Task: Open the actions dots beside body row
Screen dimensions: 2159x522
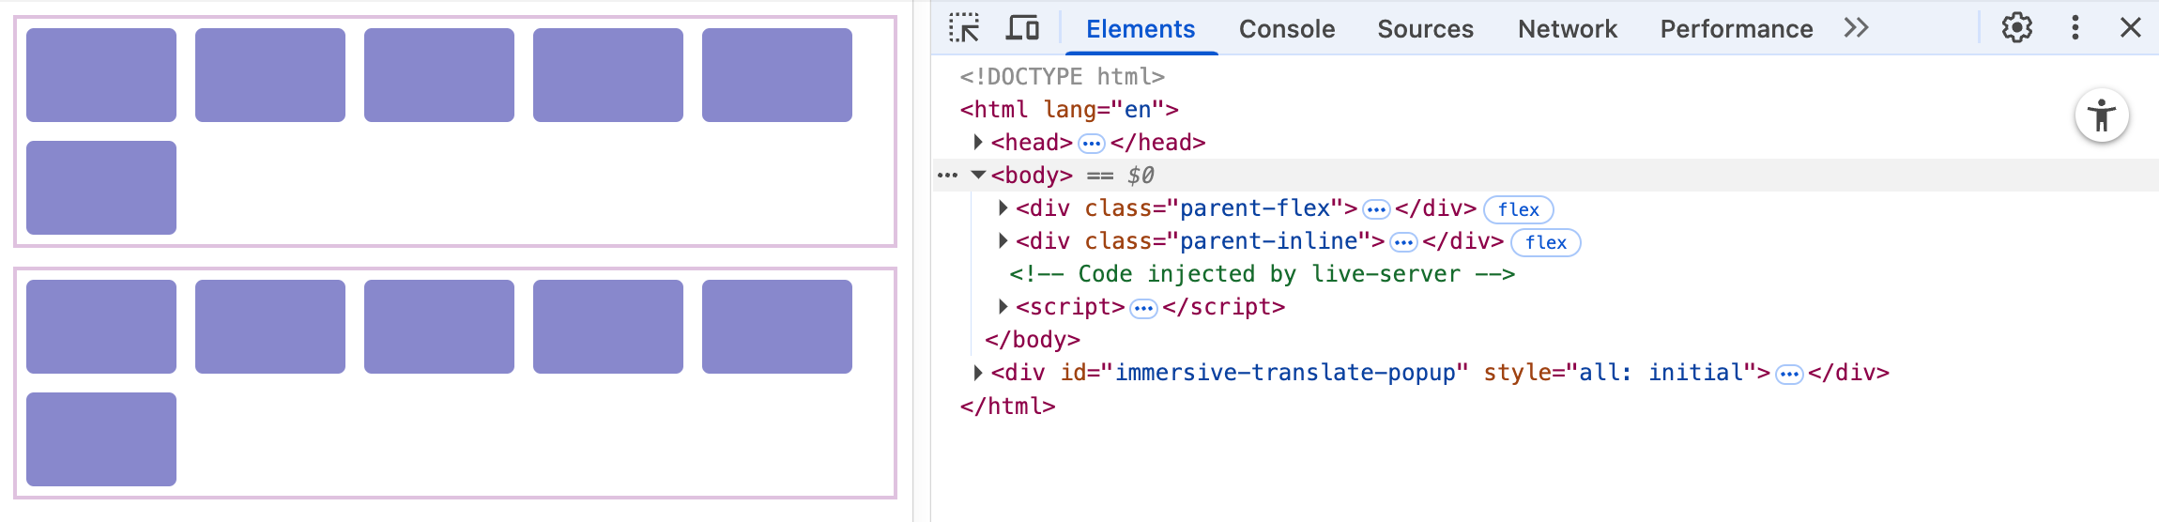Action: click(x=947, y=175)
